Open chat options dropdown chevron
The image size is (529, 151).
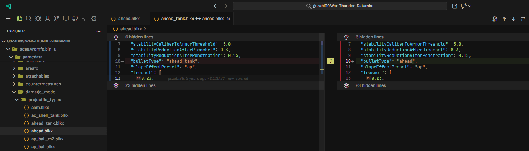(470, 6)
